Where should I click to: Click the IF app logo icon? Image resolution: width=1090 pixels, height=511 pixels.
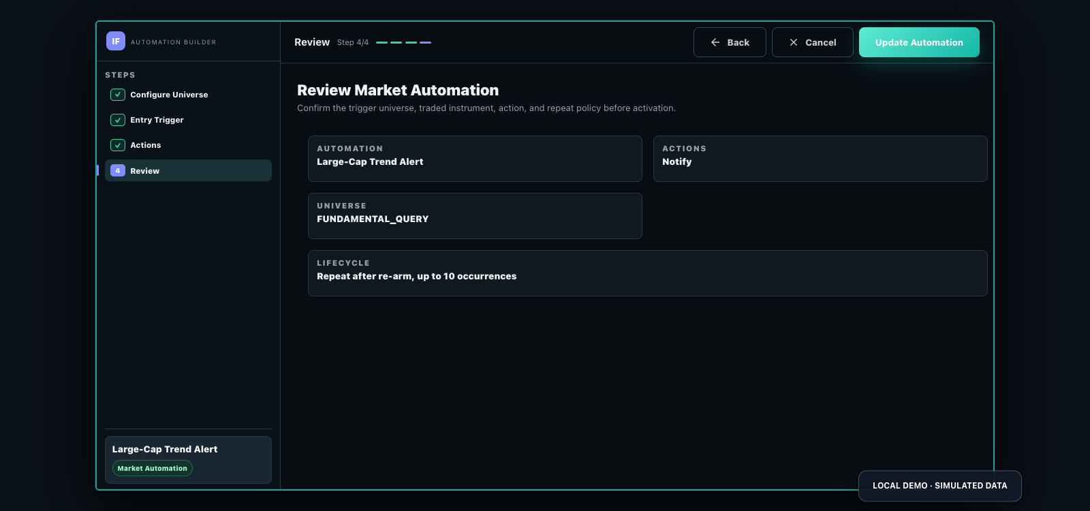(x=116, y=42)
